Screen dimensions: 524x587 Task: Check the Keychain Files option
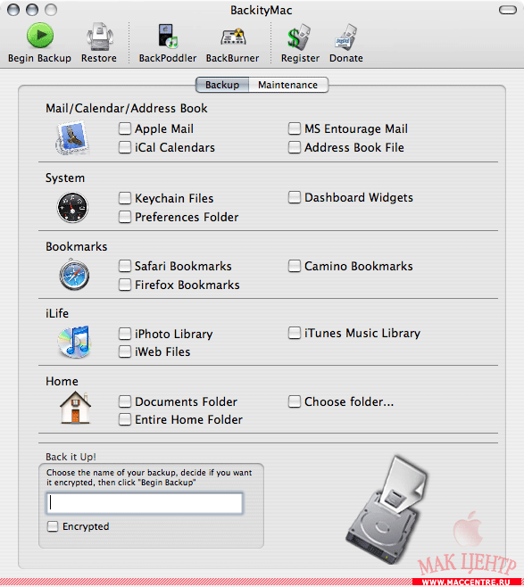125,198
